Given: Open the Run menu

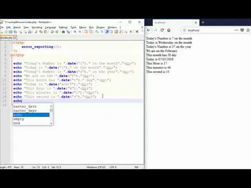Looking at the screenshot, I should pyautogui.click(x=92, y=27).
